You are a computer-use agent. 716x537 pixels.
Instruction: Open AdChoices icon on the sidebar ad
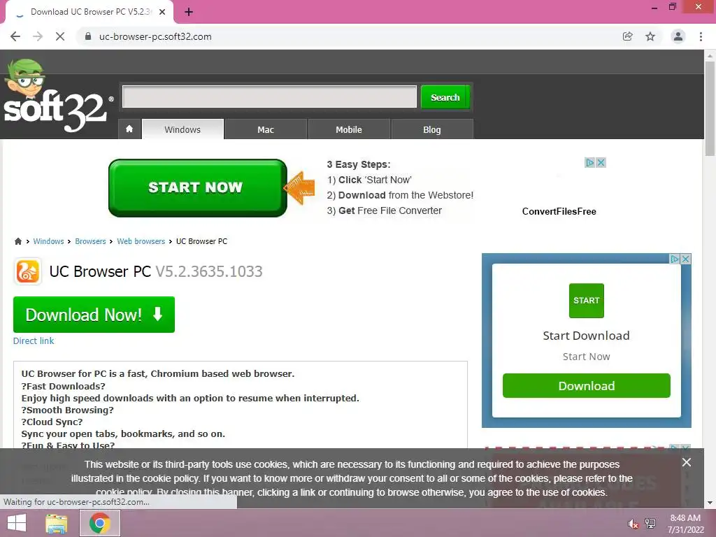click(x=675, y=259)
